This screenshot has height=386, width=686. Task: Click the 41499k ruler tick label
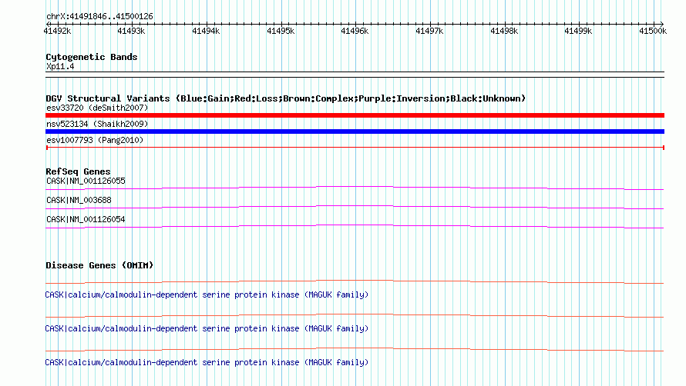(x=578, y=31)
